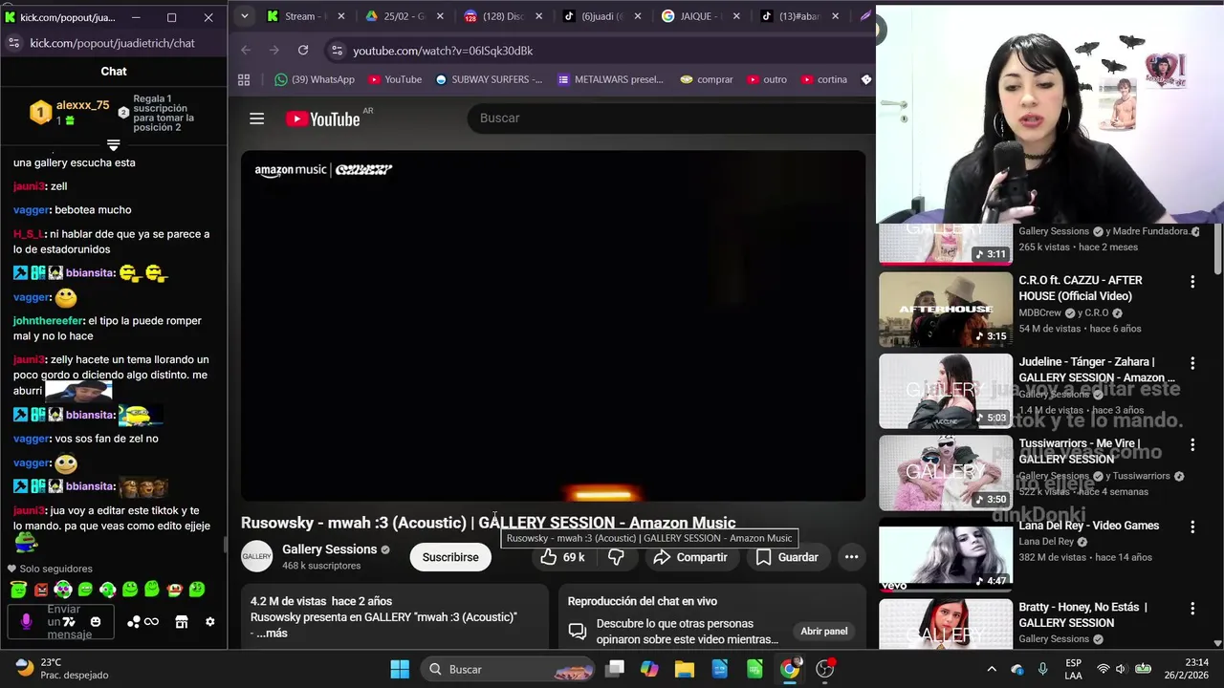Pick the red angry face emote
This screenshot has height=688, width=1224.
[41, 590]
